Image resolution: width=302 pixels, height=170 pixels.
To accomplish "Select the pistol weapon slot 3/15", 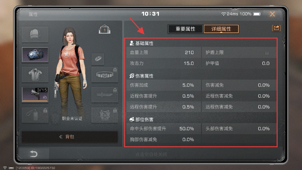I will [x=35, y=94].
